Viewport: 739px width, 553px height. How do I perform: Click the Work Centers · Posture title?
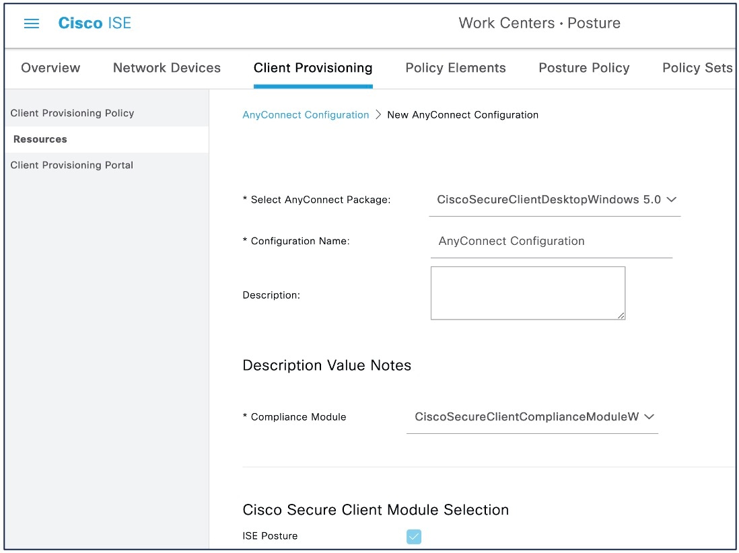coord(539,23)
